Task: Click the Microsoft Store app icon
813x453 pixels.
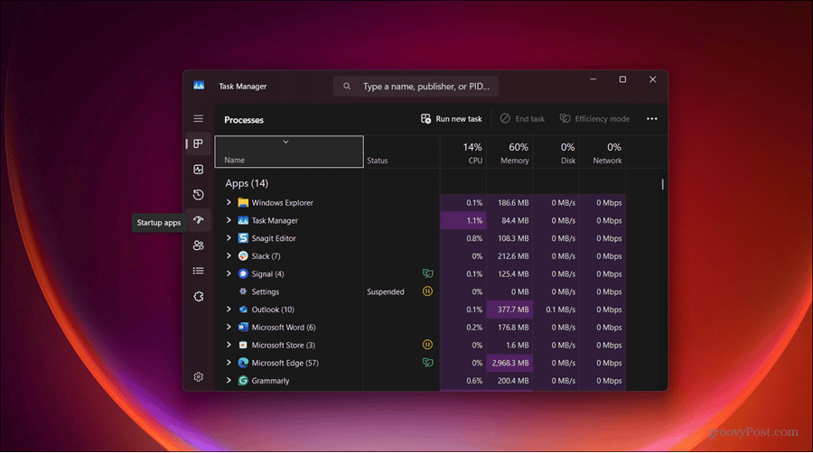Action: click(243, 345)
